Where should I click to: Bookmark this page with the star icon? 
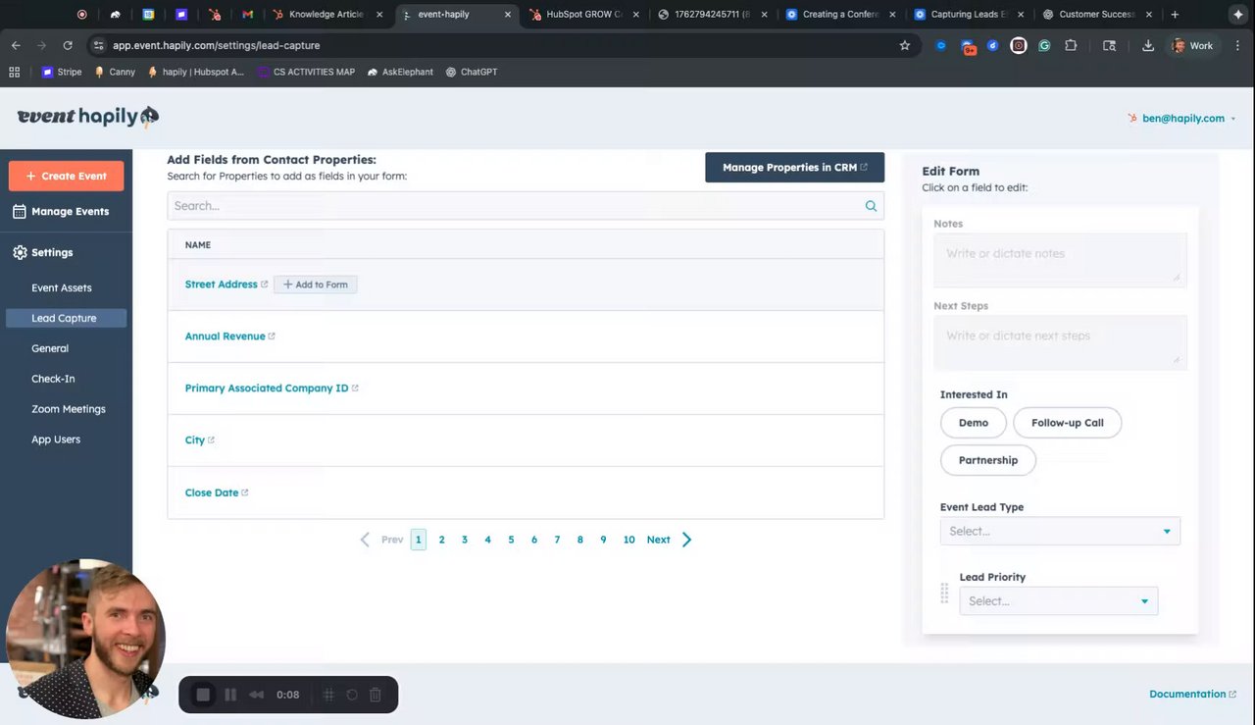coord(905,45)
